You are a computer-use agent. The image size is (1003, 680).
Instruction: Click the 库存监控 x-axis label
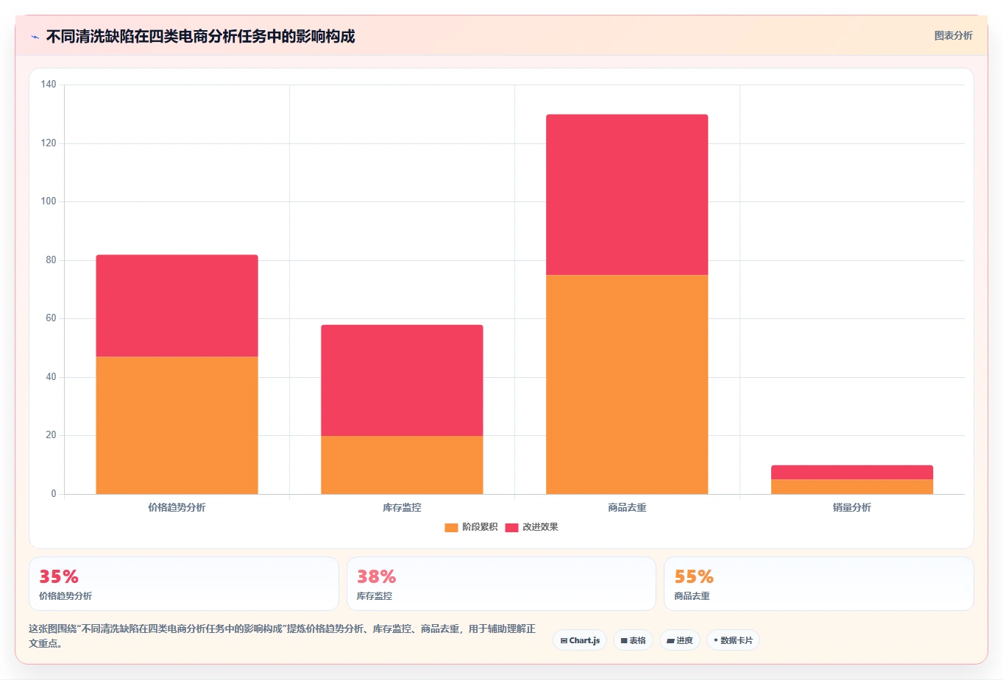pos(402,507)
